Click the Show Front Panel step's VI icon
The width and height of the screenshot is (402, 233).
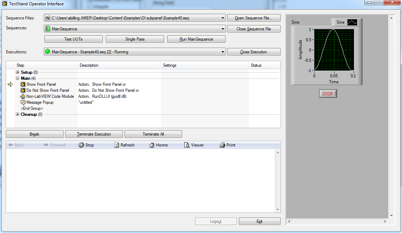coord(23,84)
